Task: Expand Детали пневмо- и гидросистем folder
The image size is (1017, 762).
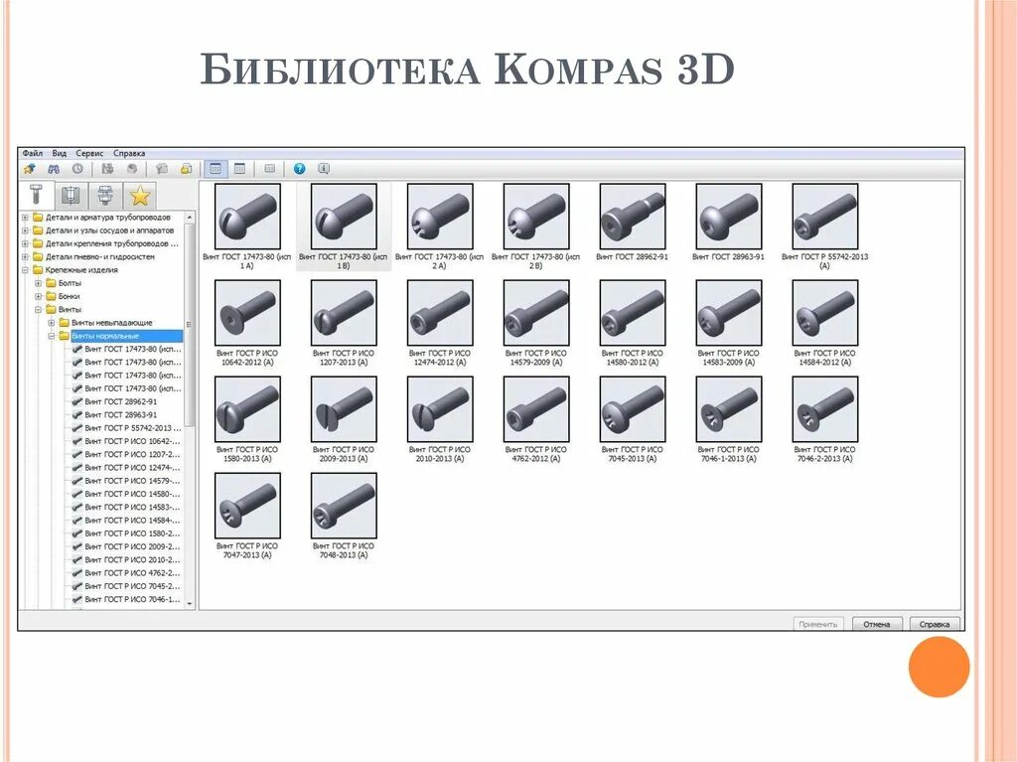Action: (25, 257)
